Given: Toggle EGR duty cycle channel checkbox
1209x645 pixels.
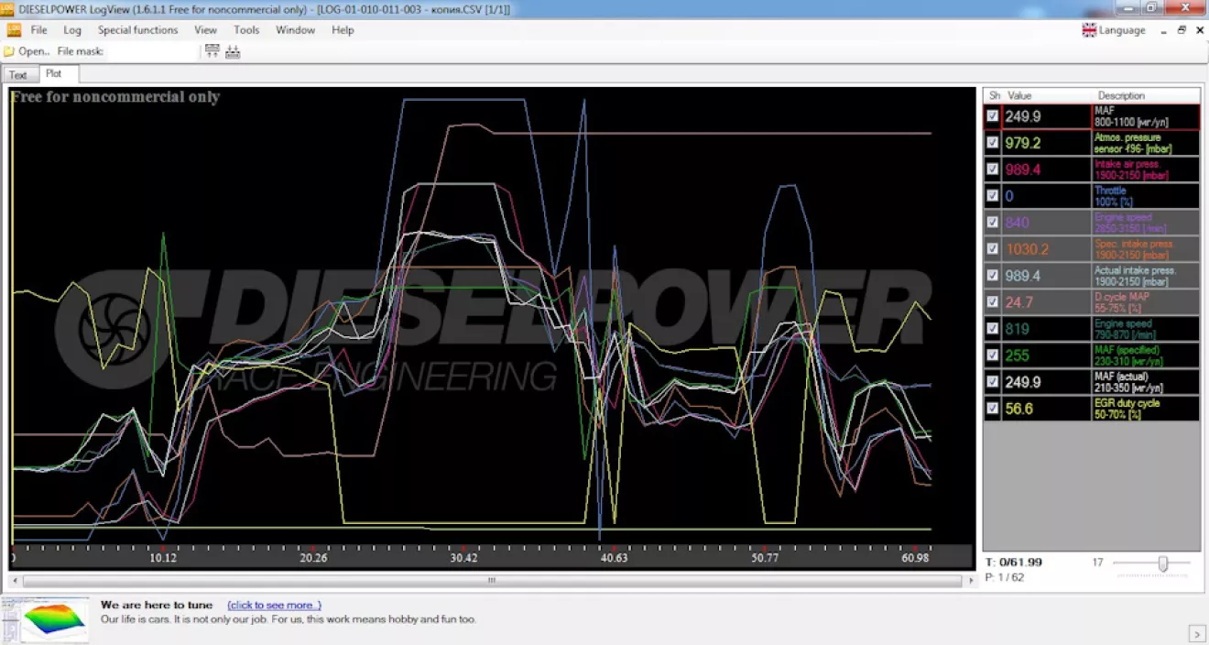Looking at the screenshot, I should [993, 409].
